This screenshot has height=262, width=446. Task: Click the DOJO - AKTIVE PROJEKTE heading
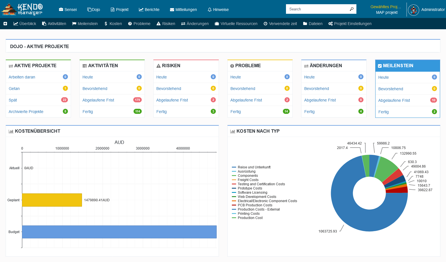(39, 46)
